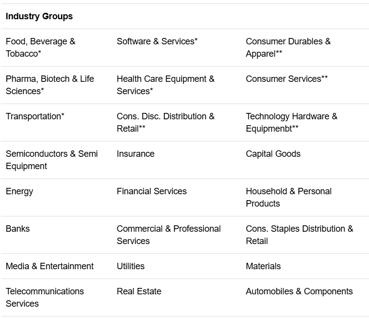
Task: Choose the Consumer Services group
Action: point(287,79)
